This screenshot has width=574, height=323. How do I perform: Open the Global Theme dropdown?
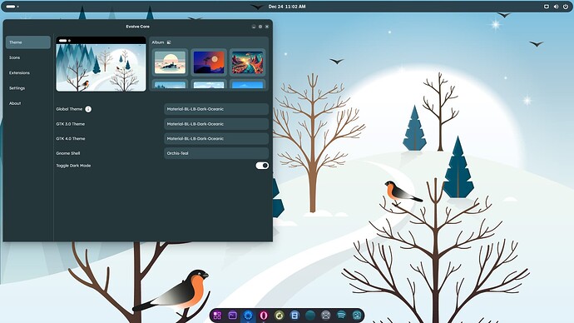point(216,109)
